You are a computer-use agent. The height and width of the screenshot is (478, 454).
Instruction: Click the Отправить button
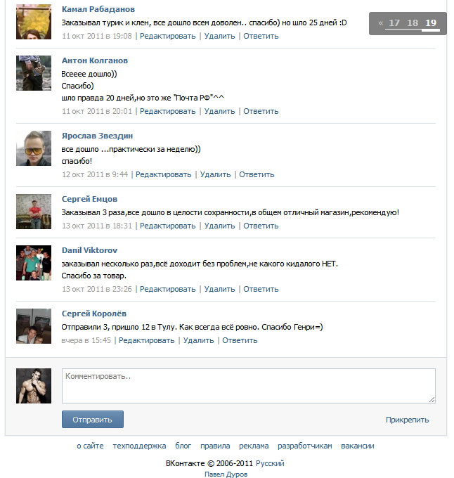(x=93, y=420)
